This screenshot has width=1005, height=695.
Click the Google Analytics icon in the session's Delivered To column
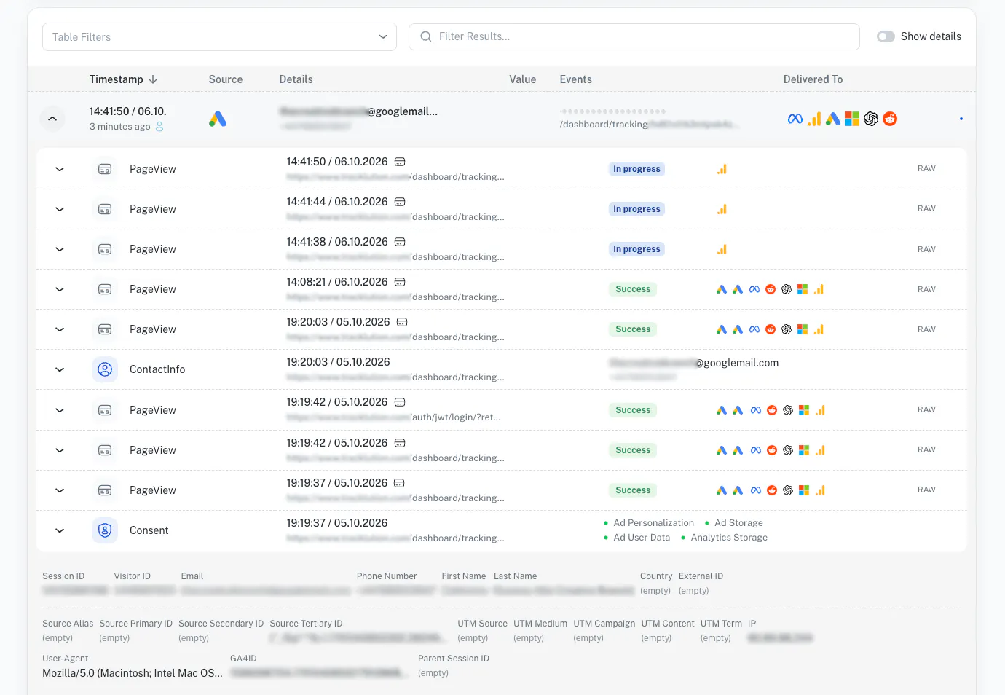tap(814, 119)
